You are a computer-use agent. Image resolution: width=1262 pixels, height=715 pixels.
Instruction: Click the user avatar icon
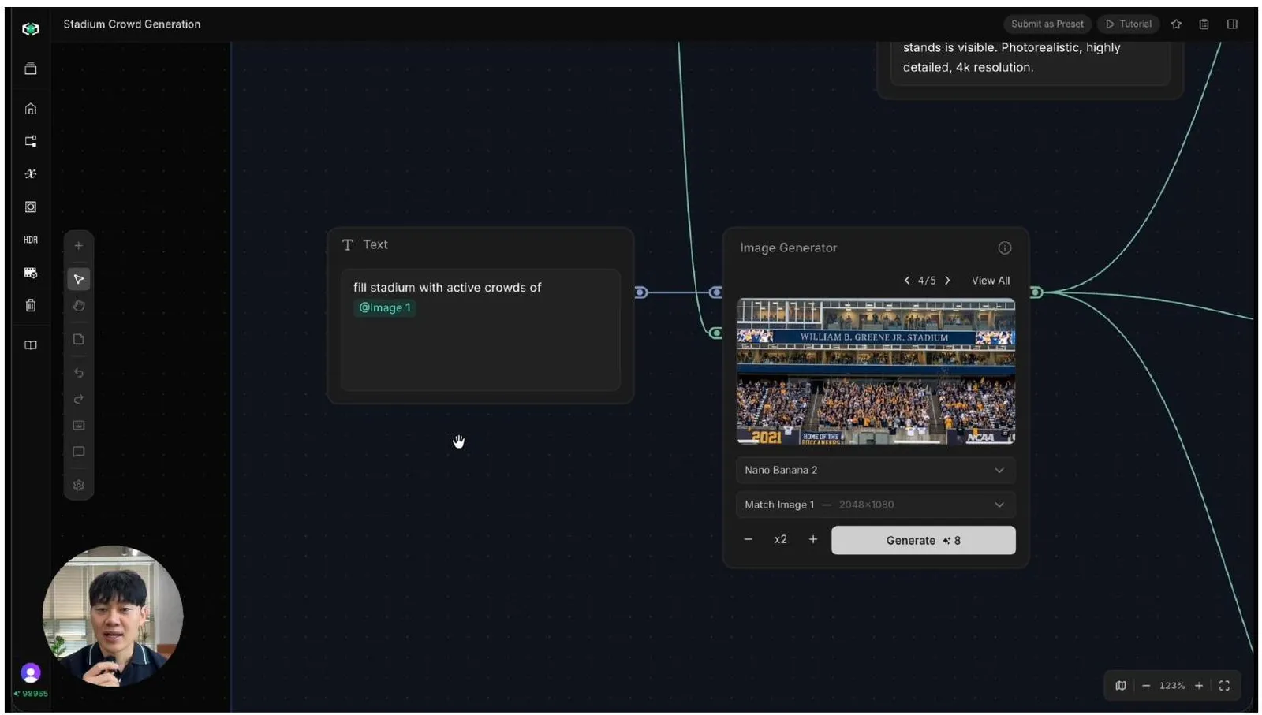pyautogui.click(x=31, y=672)
